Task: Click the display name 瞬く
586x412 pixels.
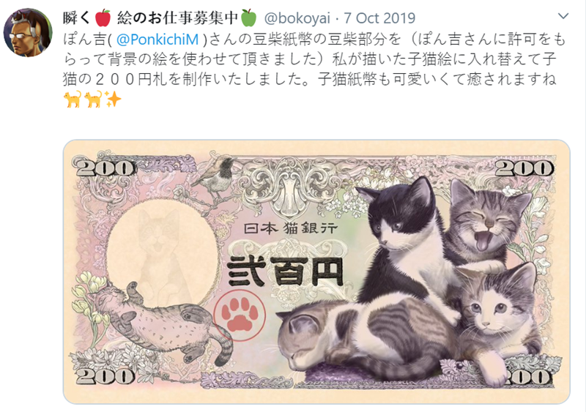Action: click(77, 18)
